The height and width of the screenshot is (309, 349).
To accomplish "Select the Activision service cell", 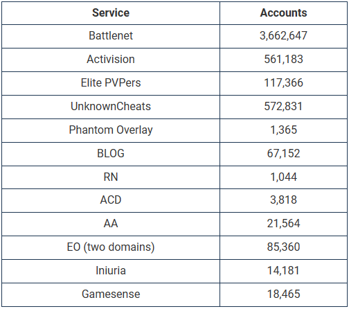I will click(111, 59).
